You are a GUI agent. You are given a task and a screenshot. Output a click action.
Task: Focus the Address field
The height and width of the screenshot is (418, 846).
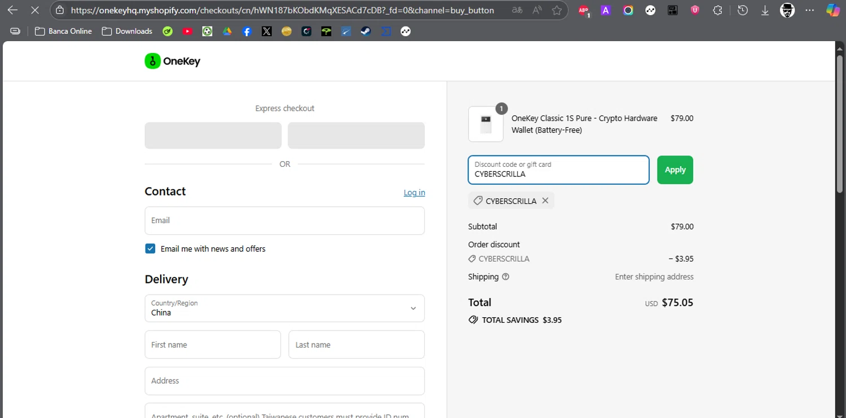pyautogui.click(x=284, y=381)
